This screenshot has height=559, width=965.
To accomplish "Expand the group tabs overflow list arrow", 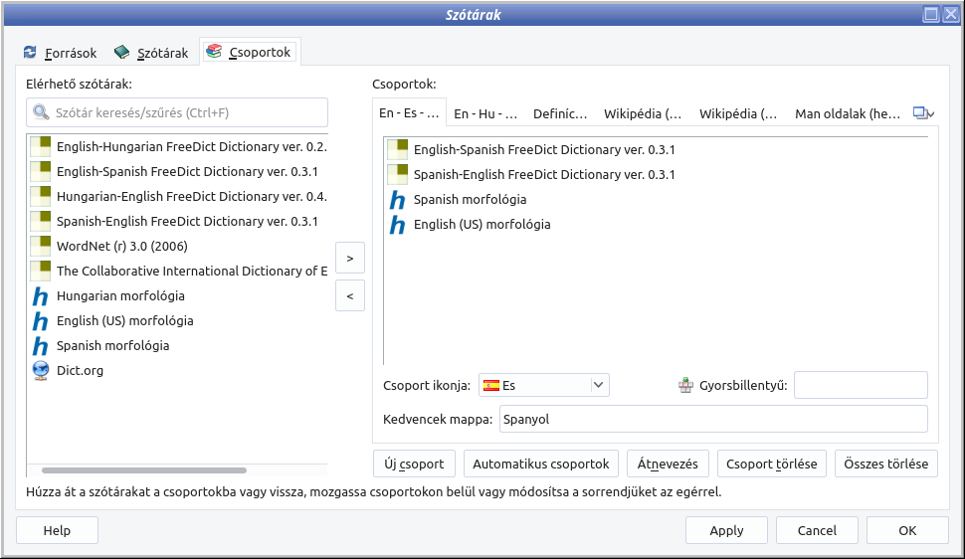I will [924, 114].
